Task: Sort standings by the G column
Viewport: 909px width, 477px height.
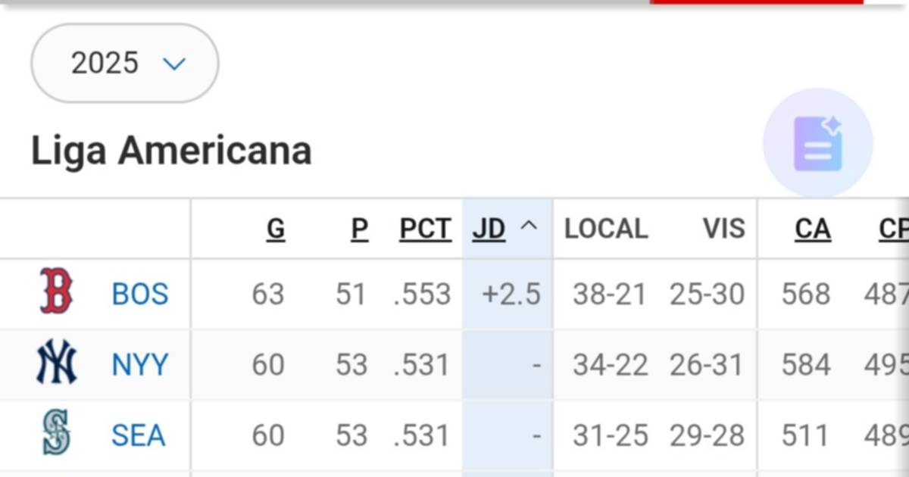Action: [x=276, y=228]
